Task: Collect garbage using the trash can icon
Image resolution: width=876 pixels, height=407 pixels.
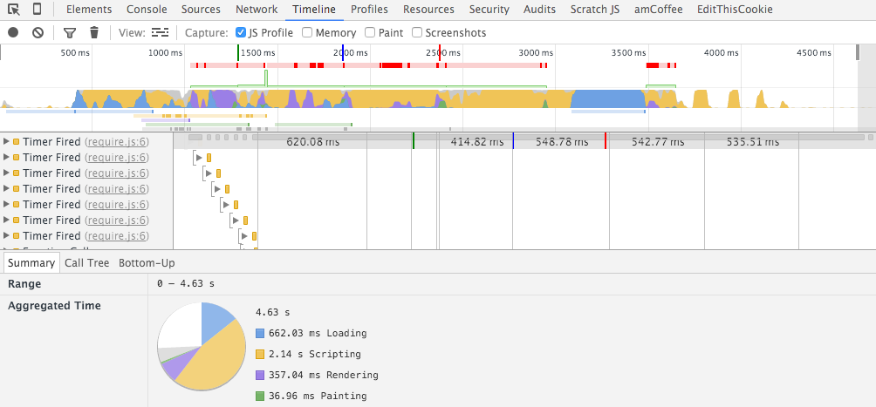Action: pos(94,32)
